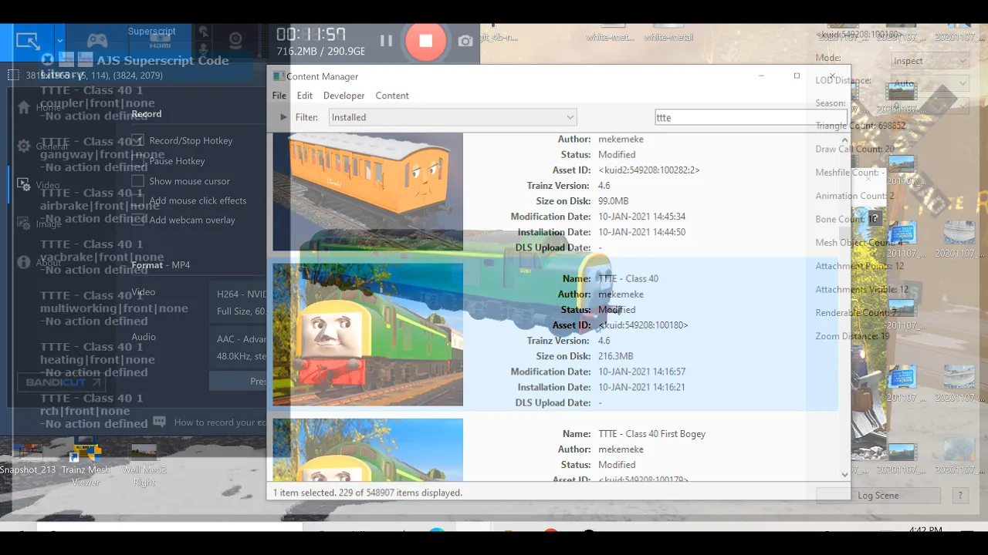
Task: Enable Show mouse cursor checkbox
Action: tap(137, 181)
